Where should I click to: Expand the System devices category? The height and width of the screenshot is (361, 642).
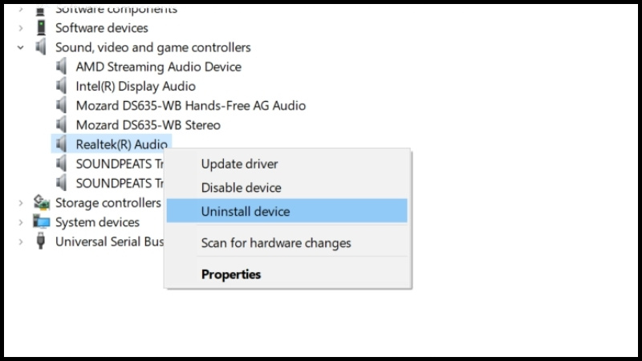[21, 222]
